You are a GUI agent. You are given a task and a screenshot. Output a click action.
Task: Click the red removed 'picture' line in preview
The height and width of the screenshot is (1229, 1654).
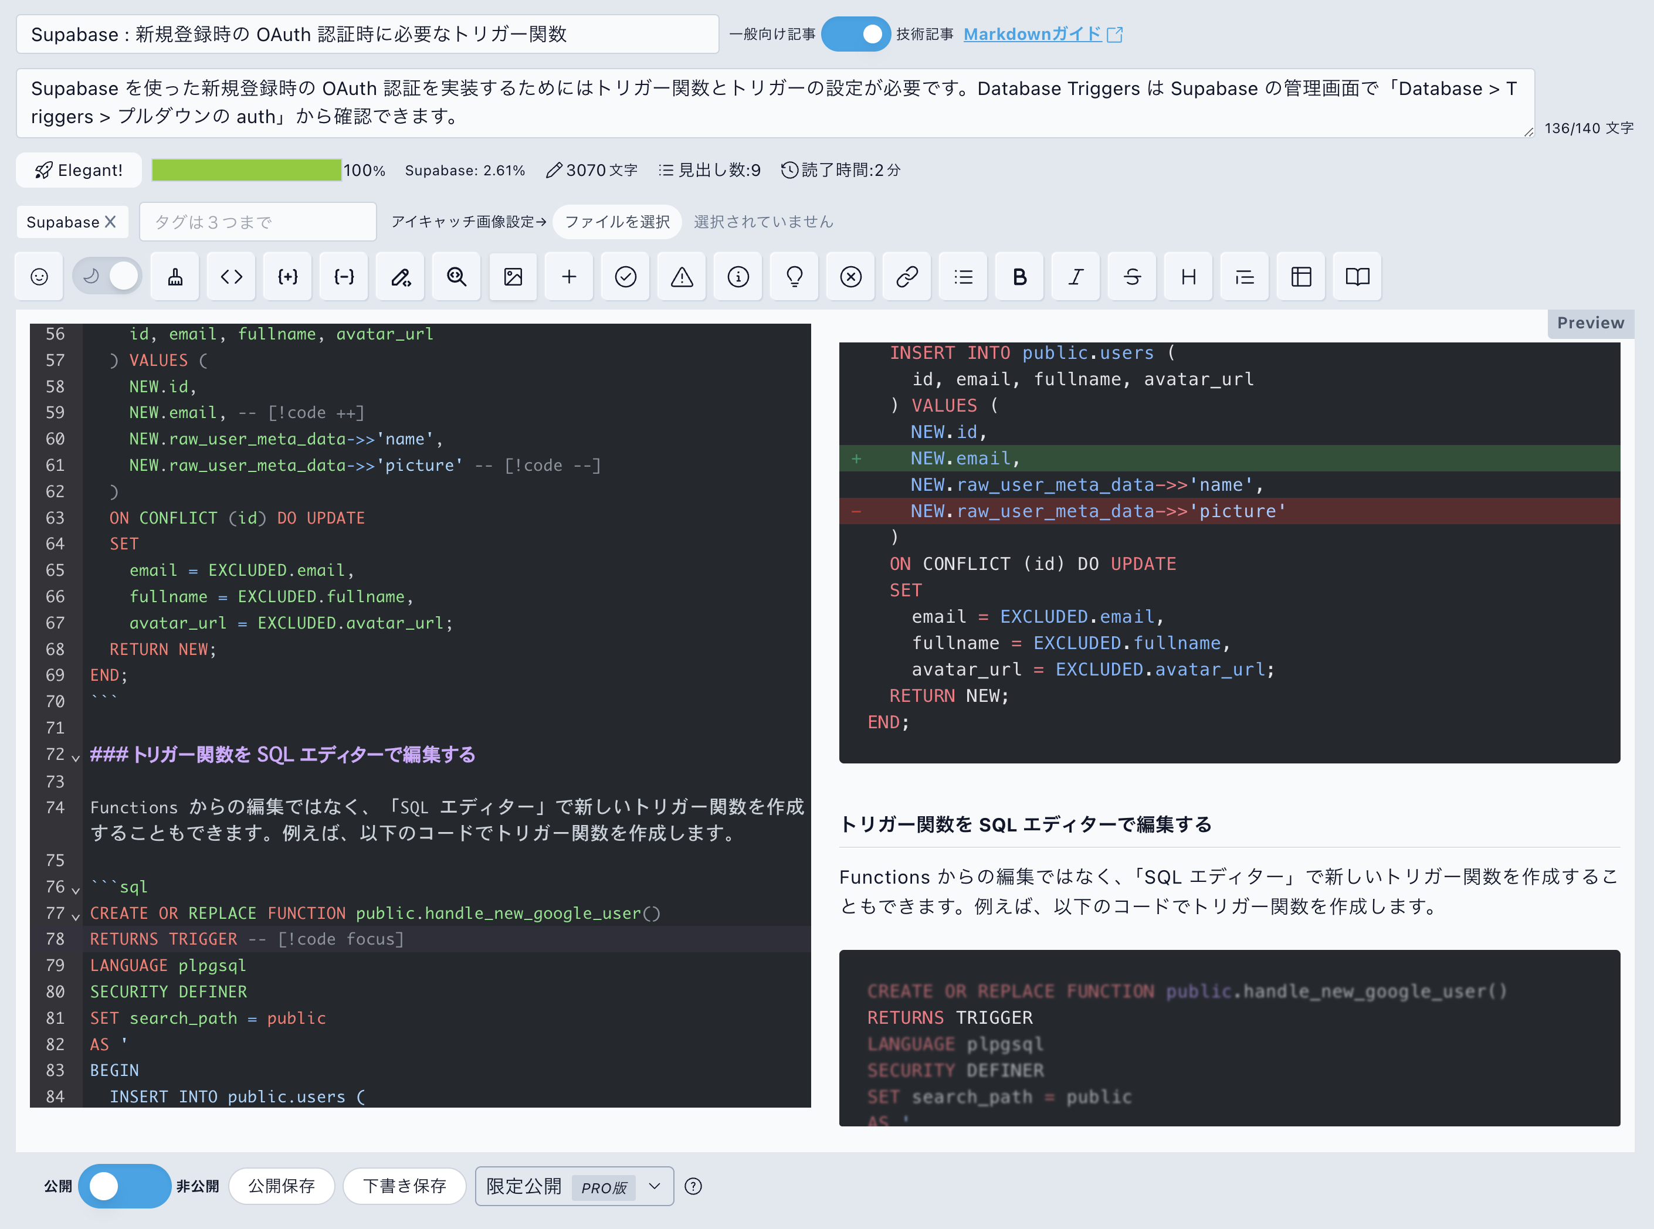1229,511
